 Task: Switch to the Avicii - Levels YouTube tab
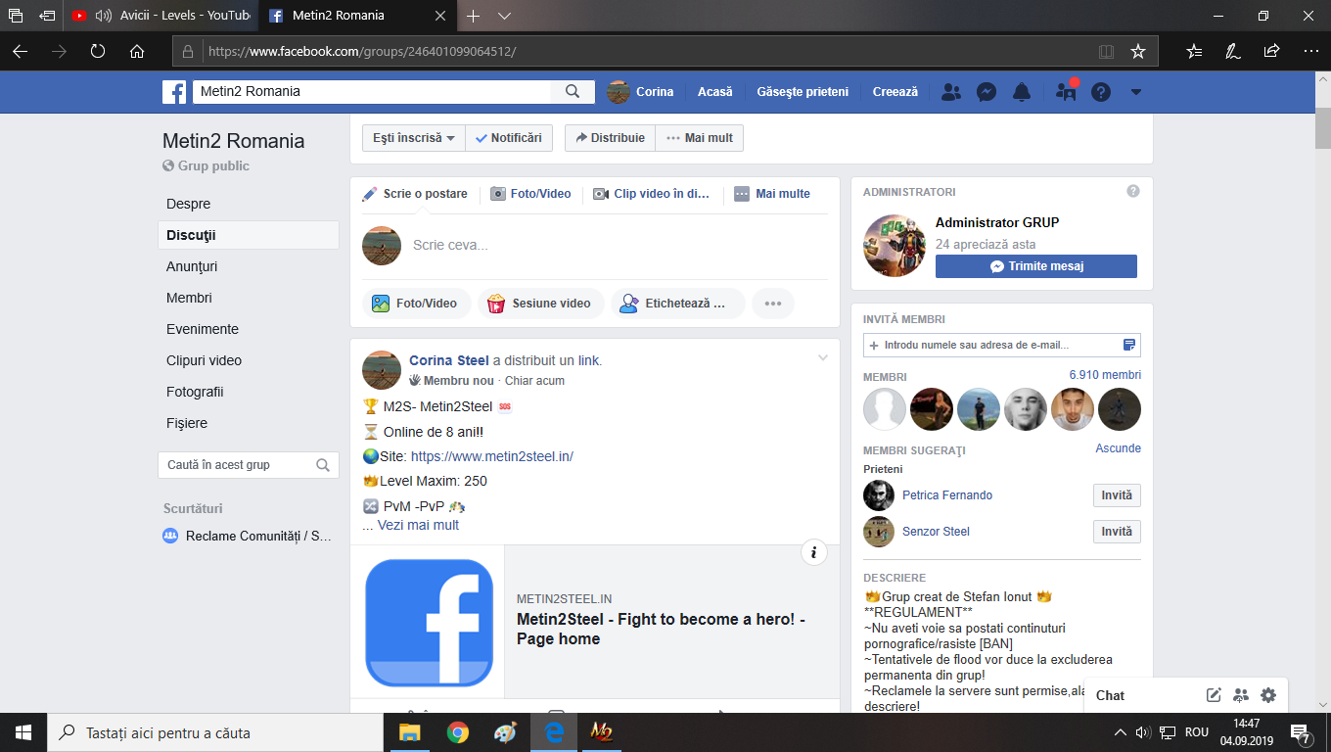tap(161, 16)
